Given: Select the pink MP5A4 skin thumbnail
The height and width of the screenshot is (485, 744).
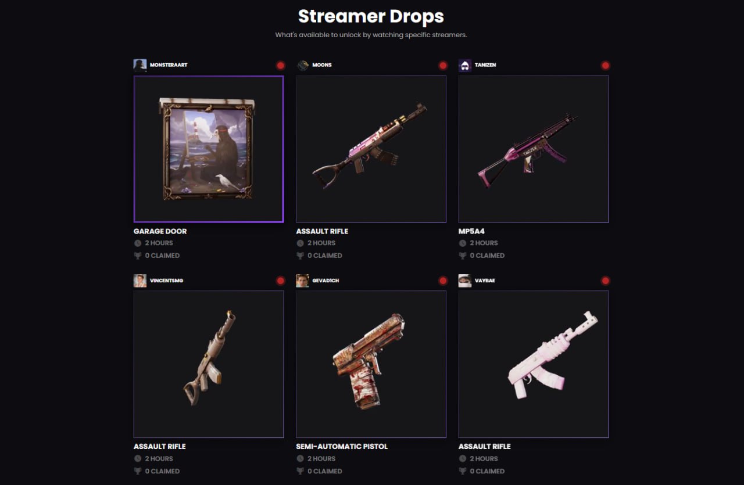Looking at the screenshot, I should [x=534, y=149].
